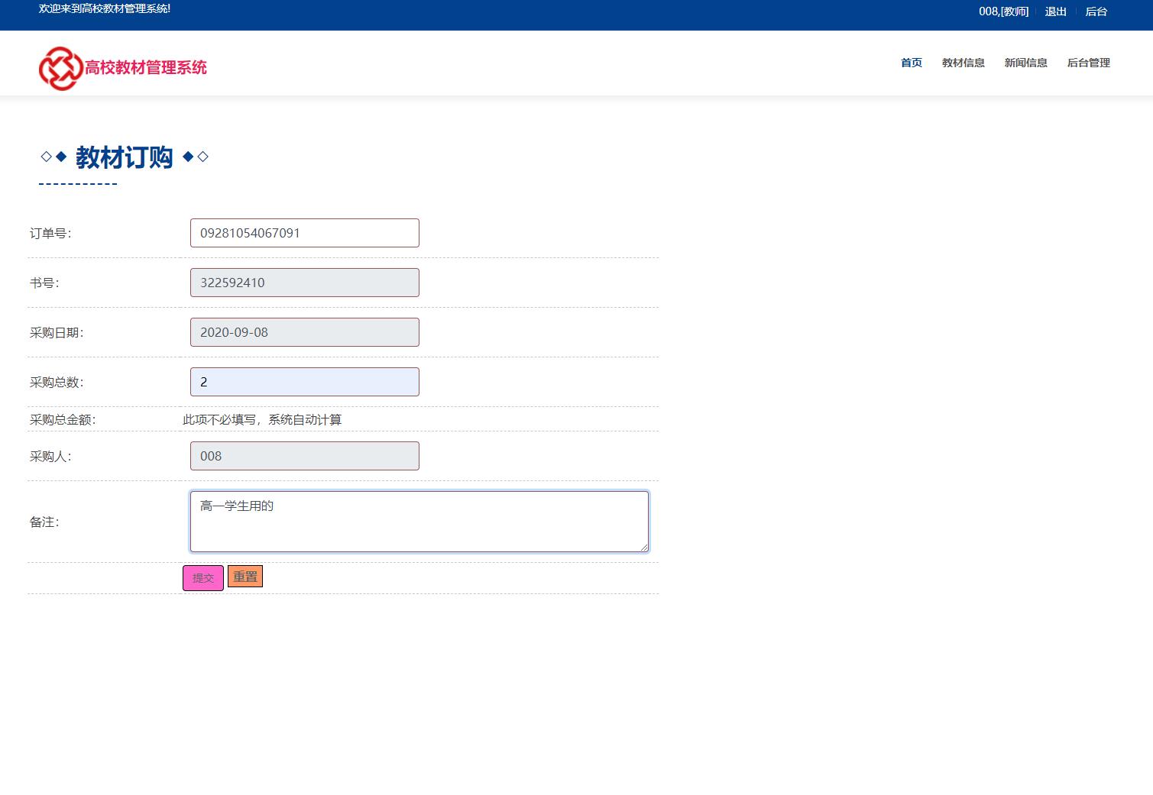Click the 采购日期 purchase date field
The width and height of the screenshot is (1153, 795).
point(304,332)
